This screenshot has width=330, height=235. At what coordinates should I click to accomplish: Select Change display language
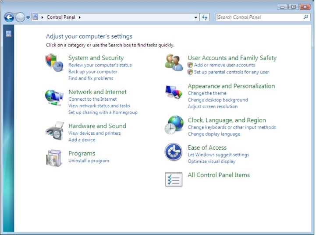coord(214,134)
